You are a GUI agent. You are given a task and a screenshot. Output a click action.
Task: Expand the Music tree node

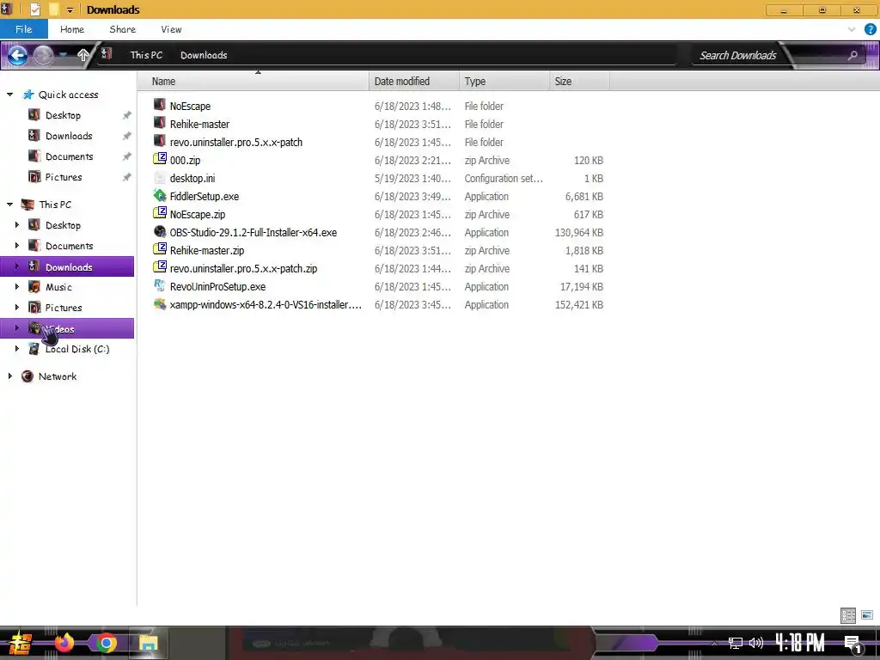tap(17, 286)
